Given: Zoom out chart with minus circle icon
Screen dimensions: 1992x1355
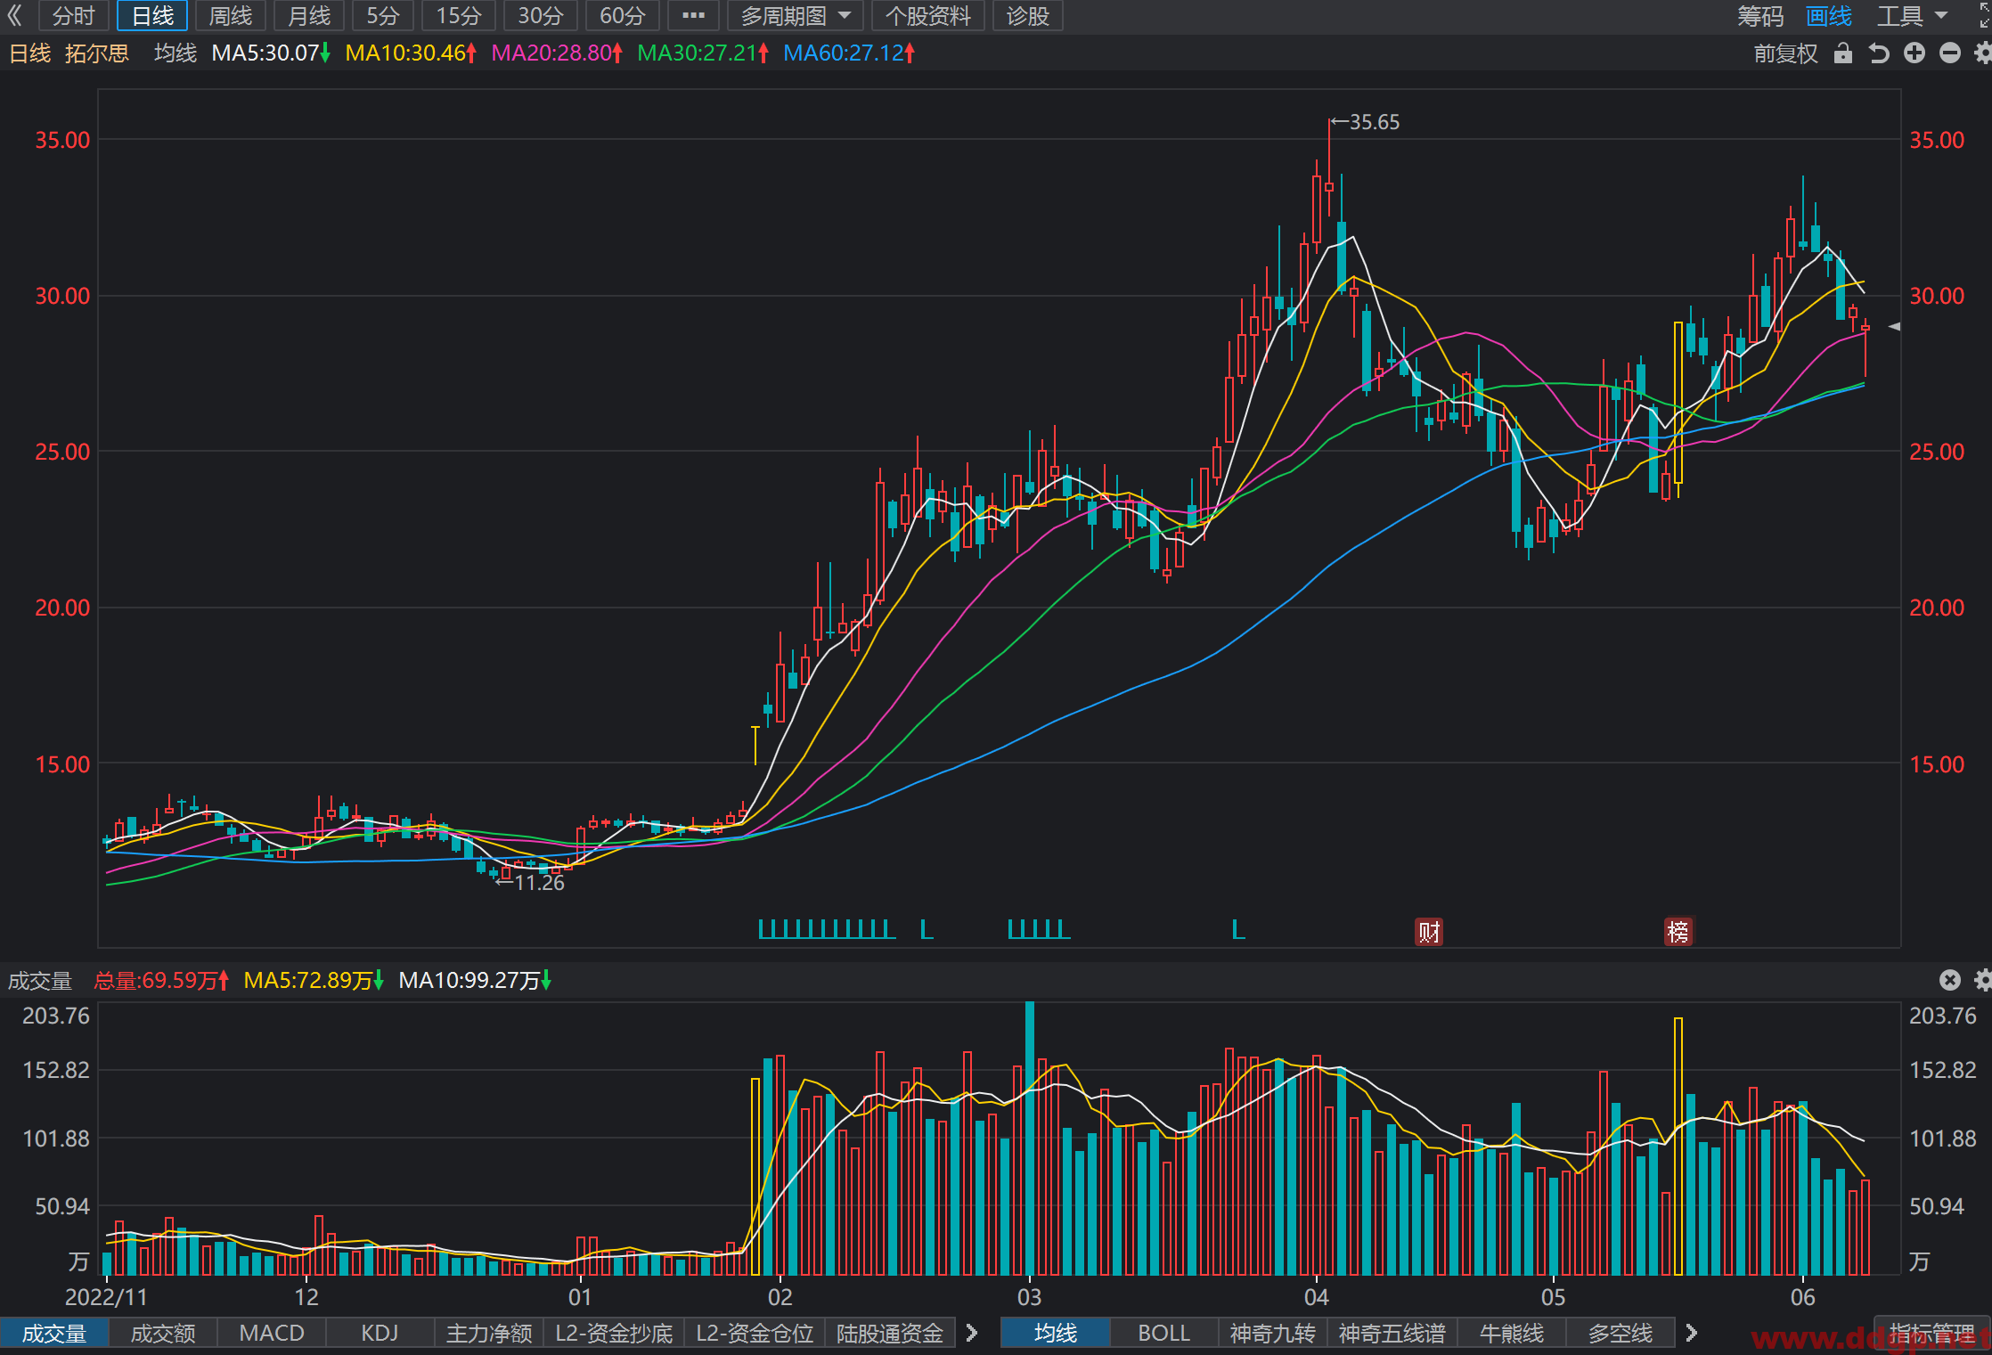Looking at the screenshot, I should (1950, 53).
